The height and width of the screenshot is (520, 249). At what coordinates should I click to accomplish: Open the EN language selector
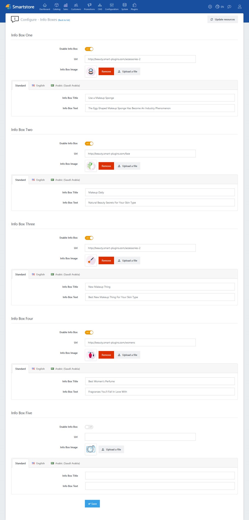(220, 7)
